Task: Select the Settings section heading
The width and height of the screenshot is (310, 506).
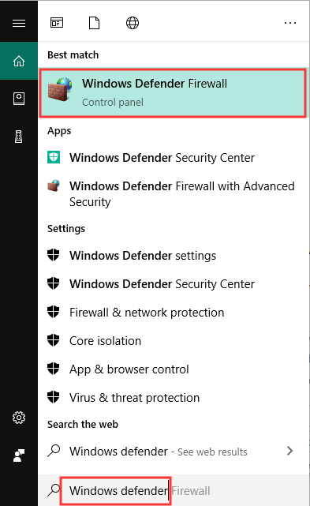Action: pos(66,228)
